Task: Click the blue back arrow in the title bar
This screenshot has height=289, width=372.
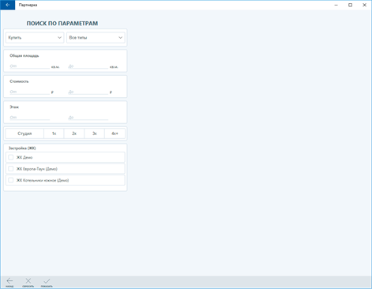Action: [8, 5]
